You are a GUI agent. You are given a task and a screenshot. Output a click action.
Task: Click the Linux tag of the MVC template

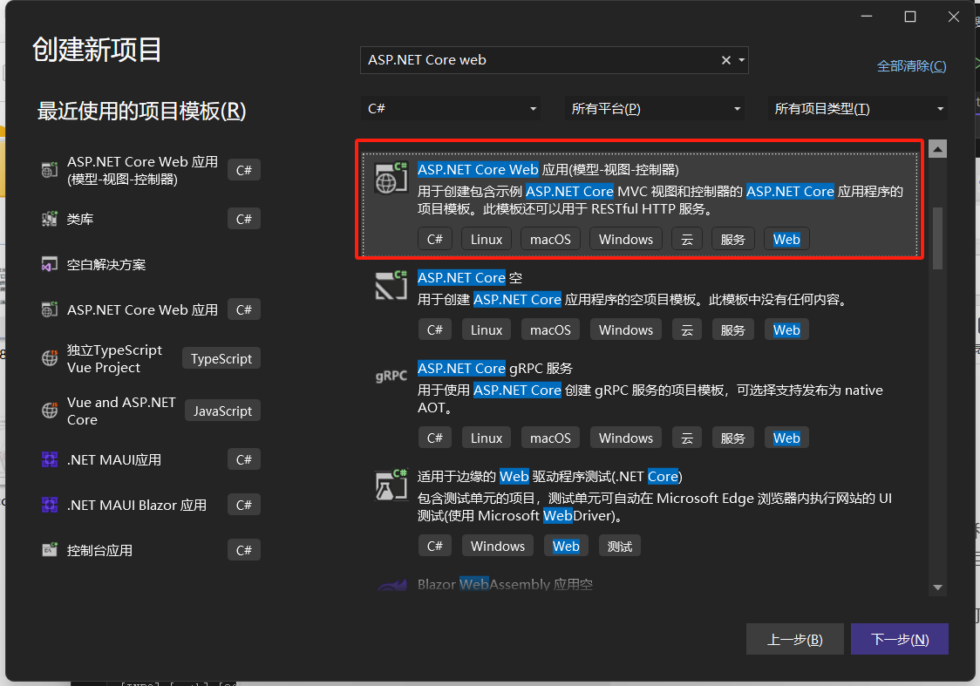(x=487, y=240)
